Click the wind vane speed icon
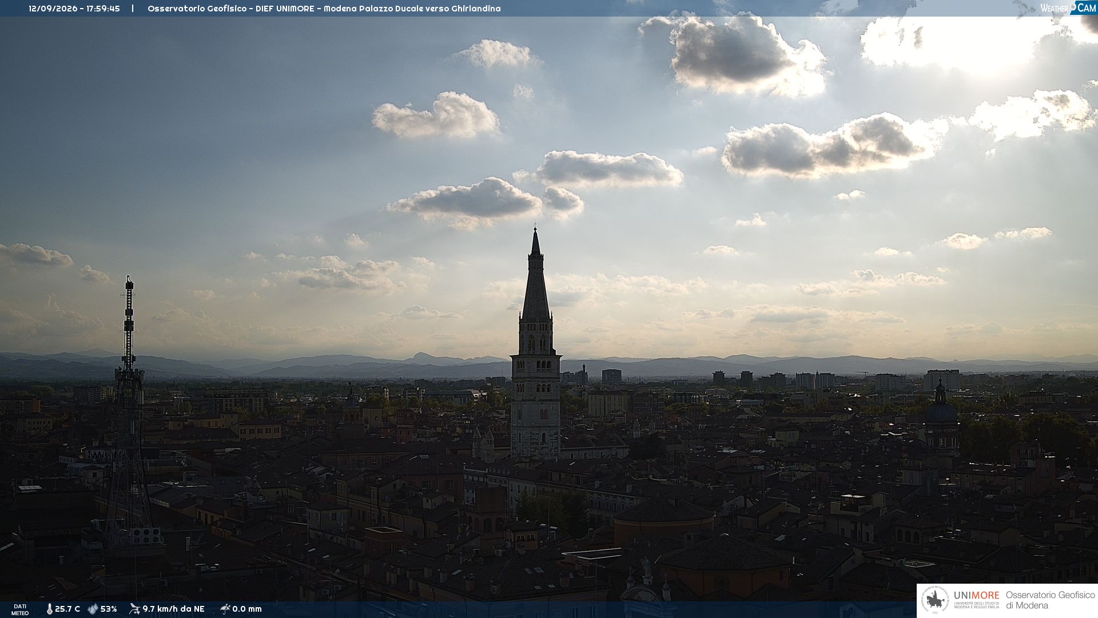The width and height of the screenshot is (1098, 618). [134, 609]
